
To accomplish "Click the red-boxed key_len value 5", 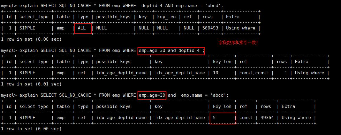I will (x=223, y=118).
